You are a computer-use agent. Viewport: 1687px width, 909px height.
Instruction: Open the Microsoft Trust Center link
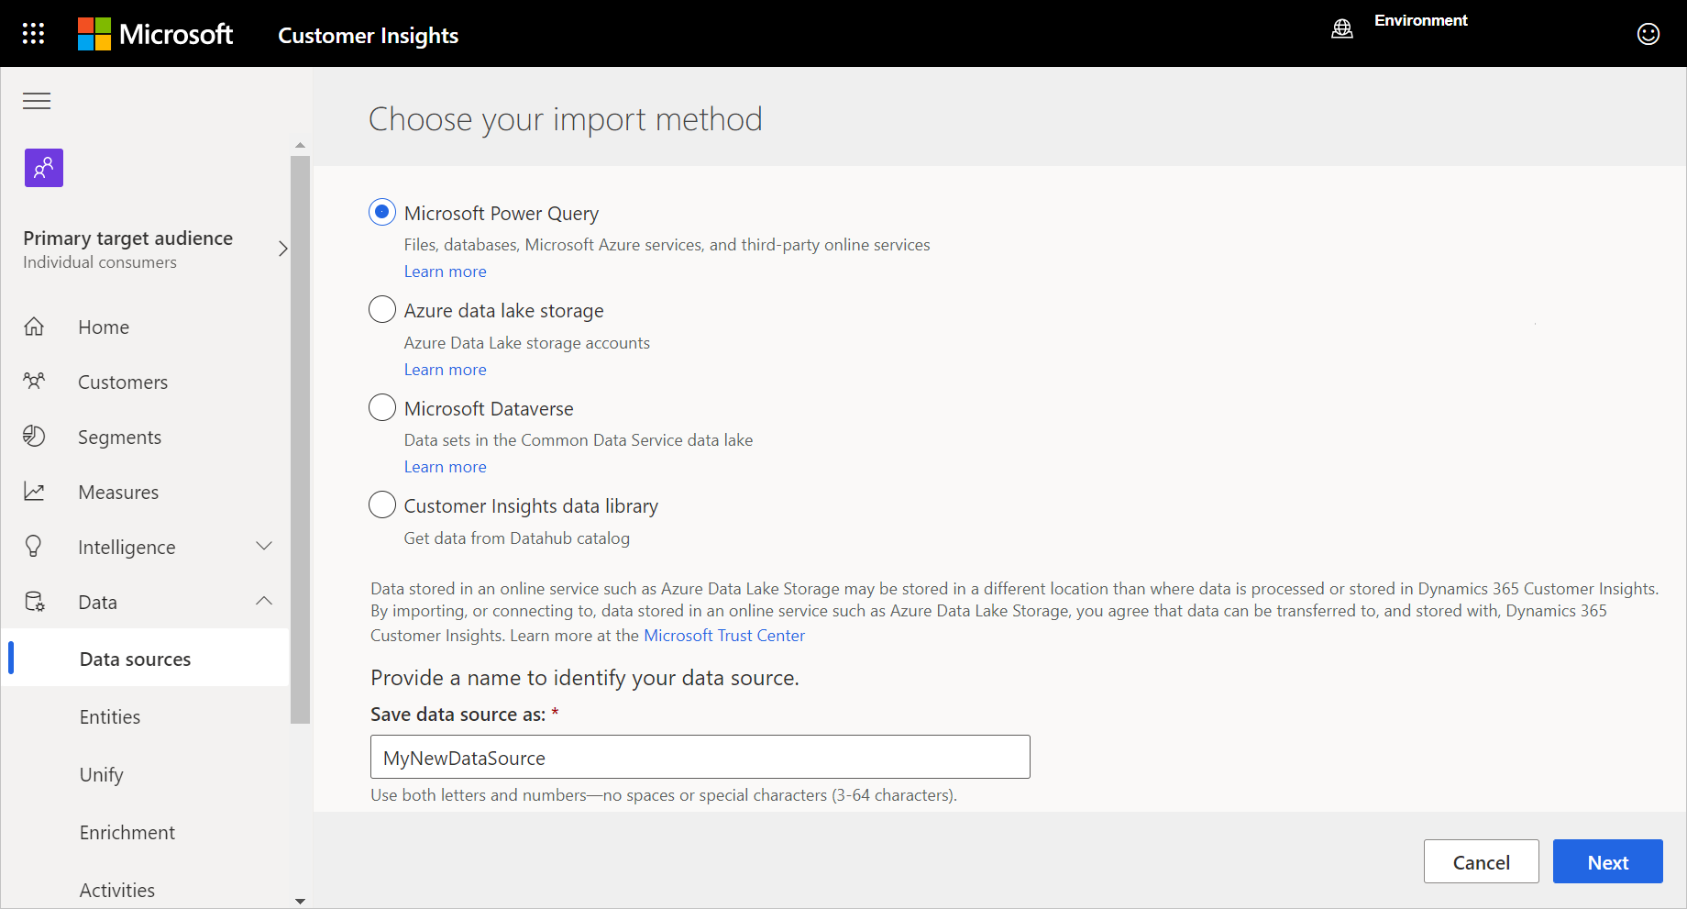[x=723, y=636]
